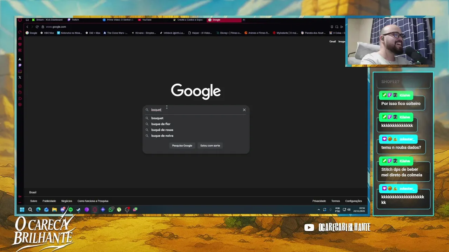Open the Windows Start menu
This screenshot has width=449, height=252.
pos(22,210)
